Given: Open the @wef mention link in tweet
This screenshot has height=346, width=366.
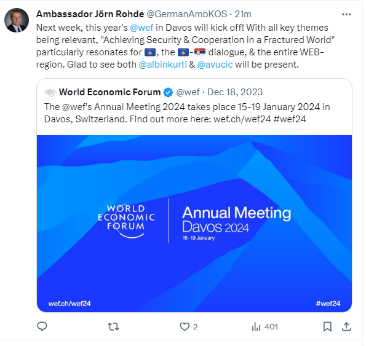Looking at the screenshot, I should (x=143, y=28).
